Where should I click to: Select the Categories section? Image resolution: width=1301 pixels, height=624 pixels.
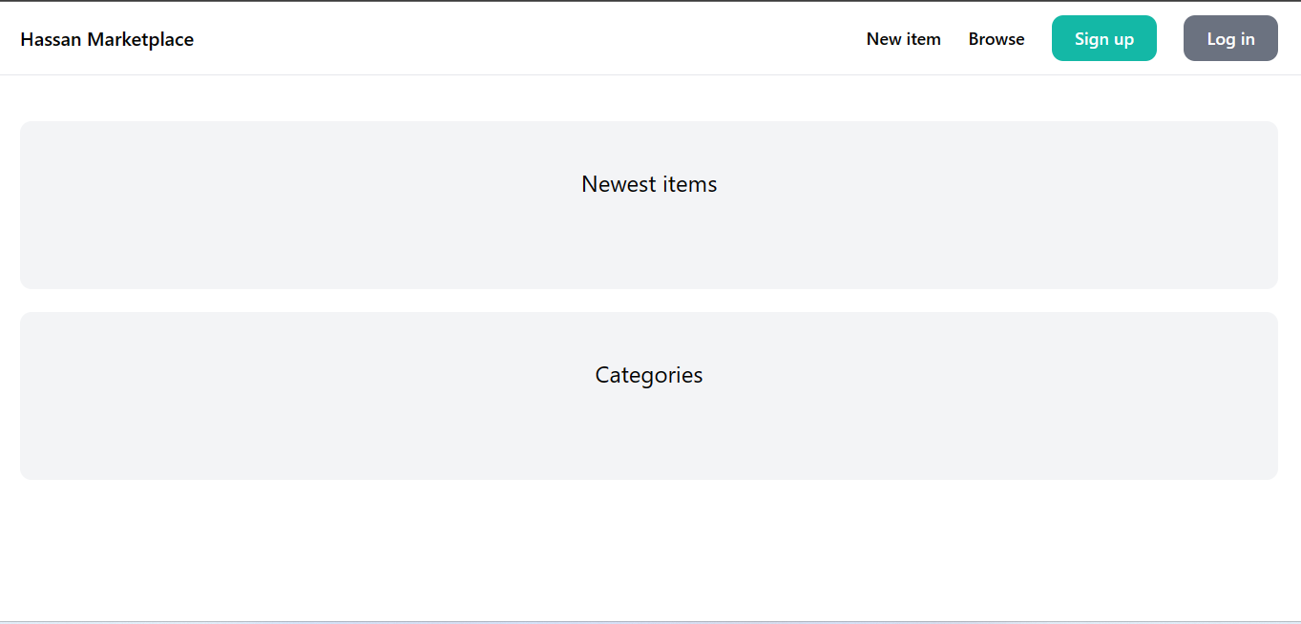[x=648, y=375]
